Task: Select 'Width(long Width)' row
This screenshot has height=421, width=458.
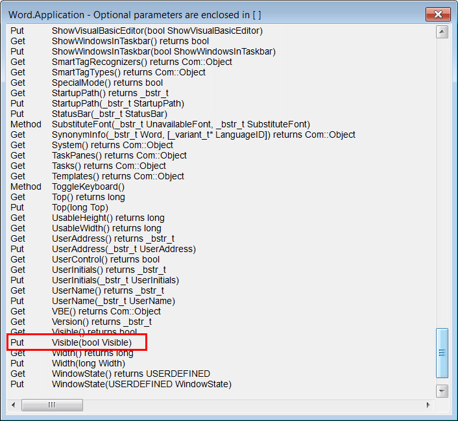Action: pos(67,363)
